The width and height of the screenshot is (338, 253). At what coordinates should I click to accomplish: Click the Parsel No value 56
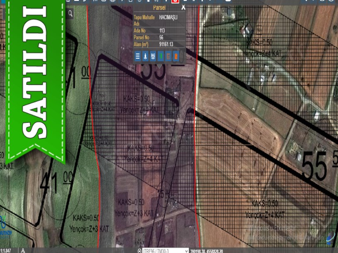pos(161,37)
